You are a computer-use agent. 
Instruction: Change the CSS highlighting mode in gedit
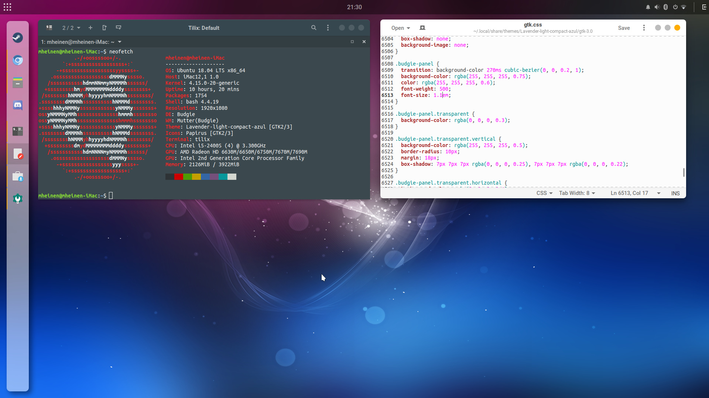(x=544, y=193)
